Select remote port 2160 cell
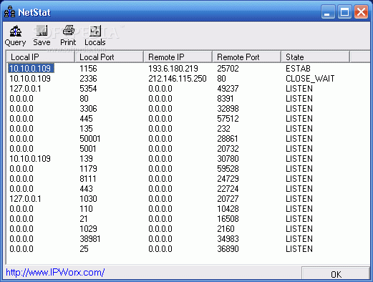 pyautogui.click(x=226, y=229)
